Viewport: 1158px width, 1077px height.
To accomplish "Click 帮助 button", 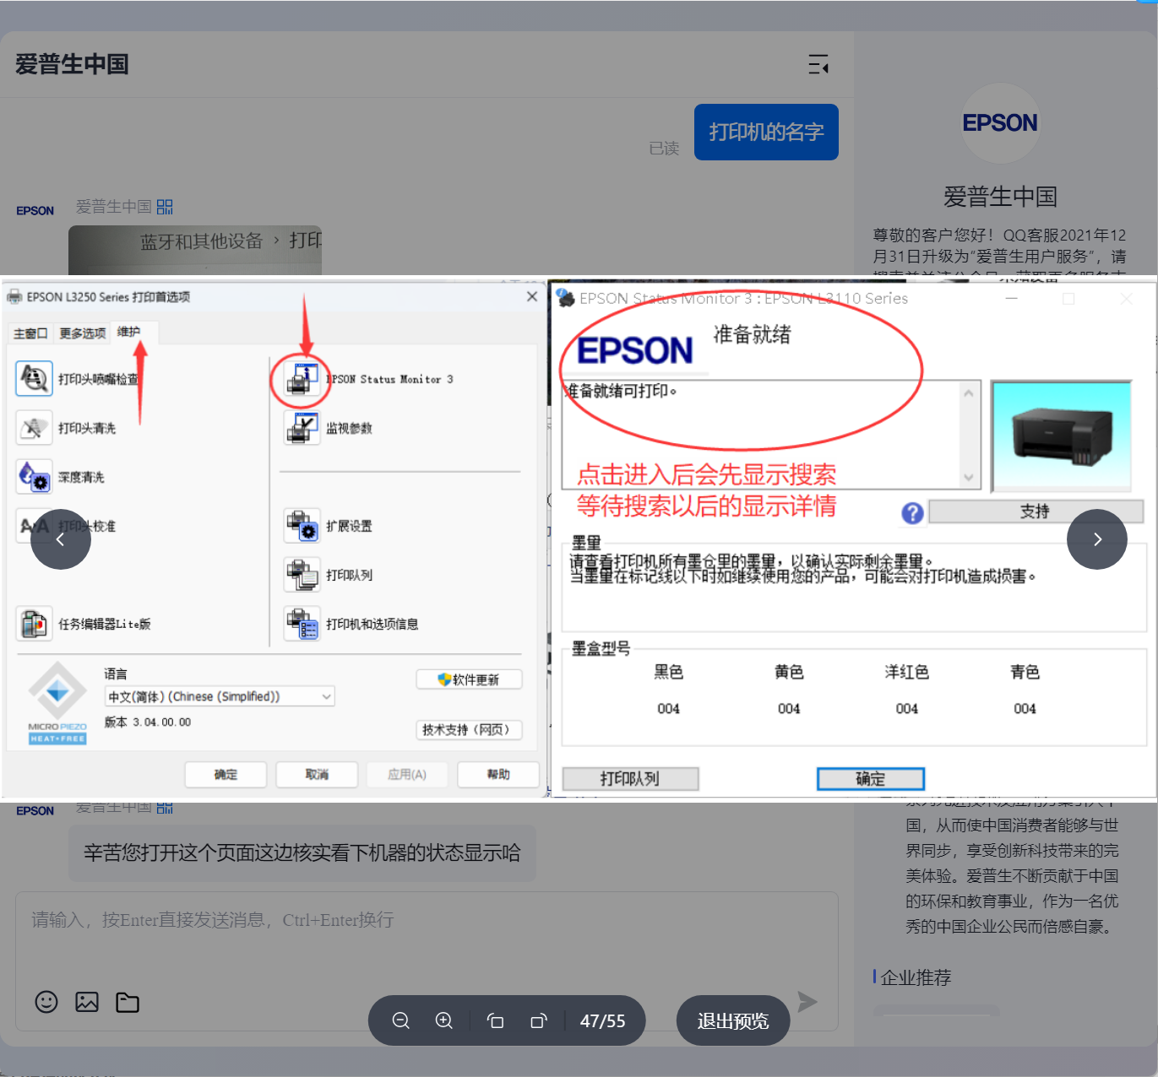I will click(498, 775).
